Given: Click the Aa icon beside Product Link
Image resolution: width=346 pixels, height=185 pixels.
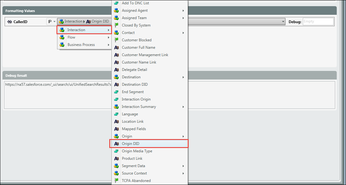Looking at the screenshot, I should (x=116, y=158).
